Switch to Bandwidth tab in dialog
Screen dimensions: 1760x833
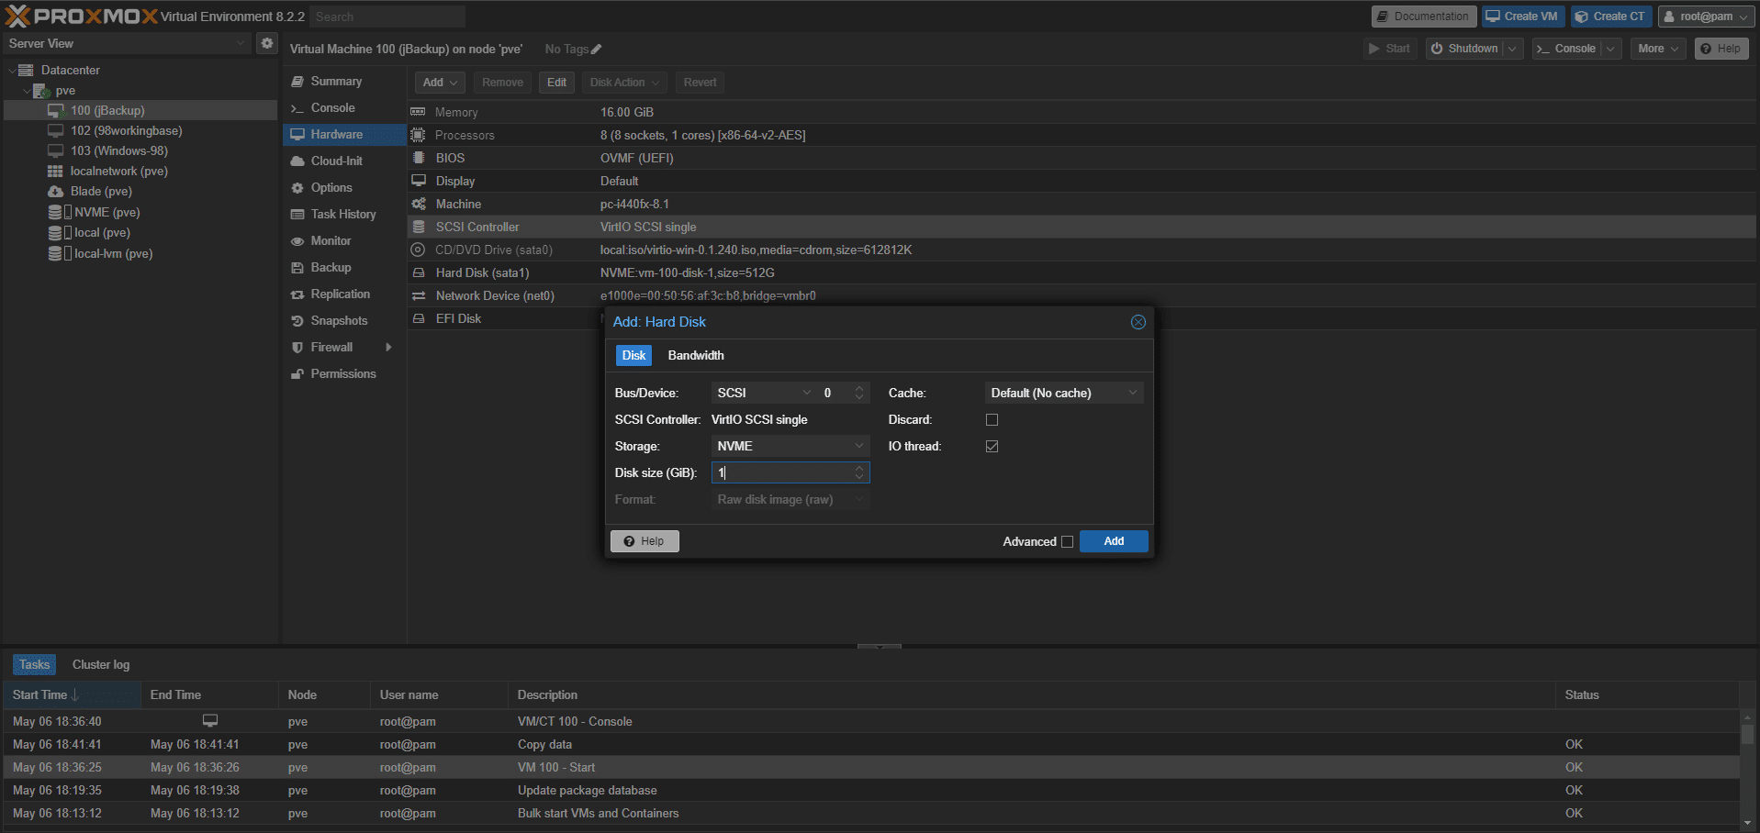coord(696,355)
